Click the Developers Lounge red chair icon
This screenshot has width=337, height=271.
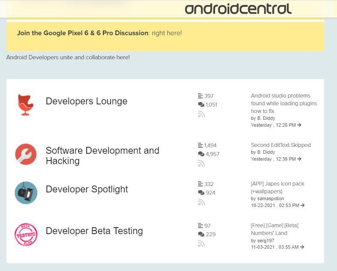click(x=26, y=105)
